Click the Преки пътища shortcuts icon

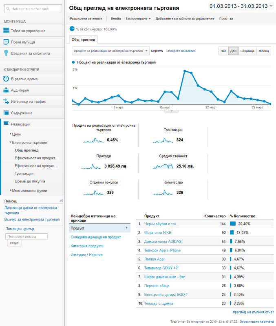[x=6, y=42]
